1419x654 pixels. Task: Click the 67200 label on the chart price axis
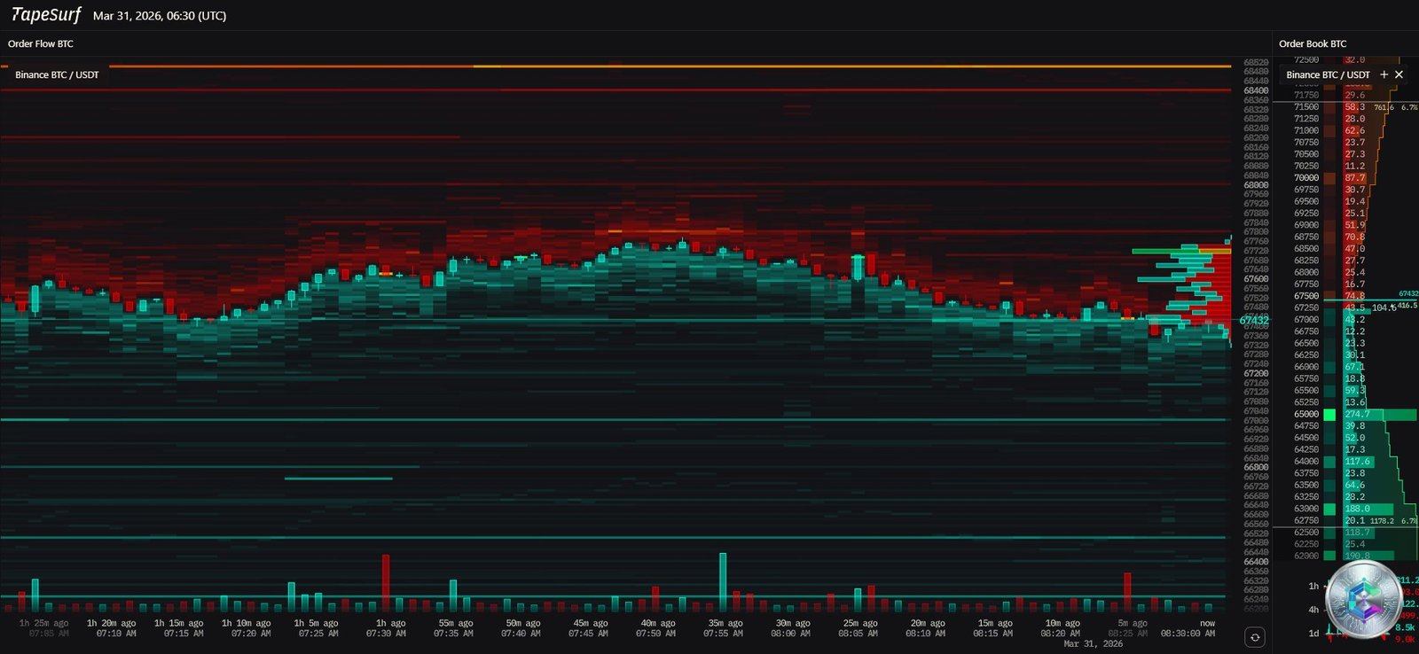1255,373
